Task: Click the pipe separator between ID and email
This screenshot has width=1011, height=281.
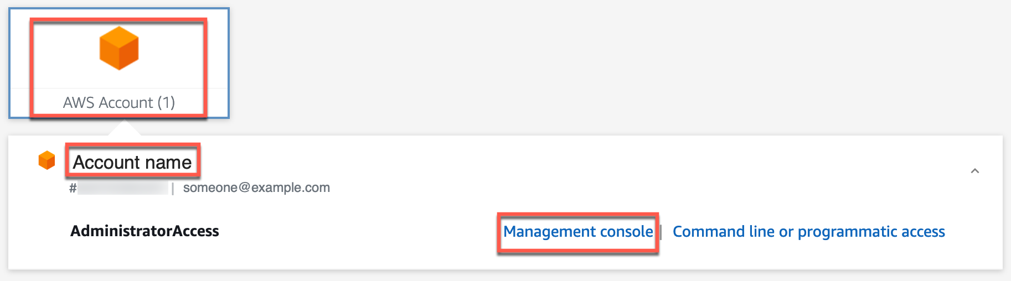Action: tap(173, 189)
